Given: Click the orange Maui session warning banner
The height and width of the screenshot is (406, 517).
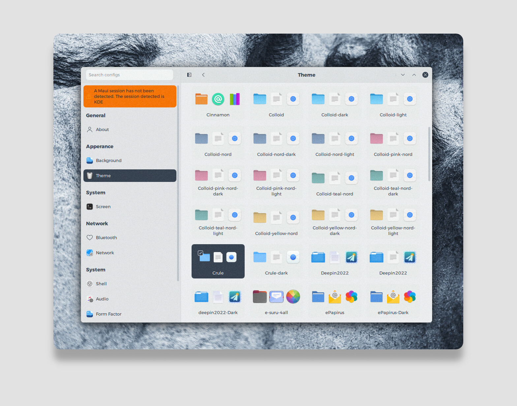Looking at the screenshot, I should 130,96.
